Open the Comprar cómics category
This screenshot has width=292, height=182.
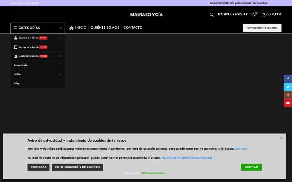coord(28,56)
